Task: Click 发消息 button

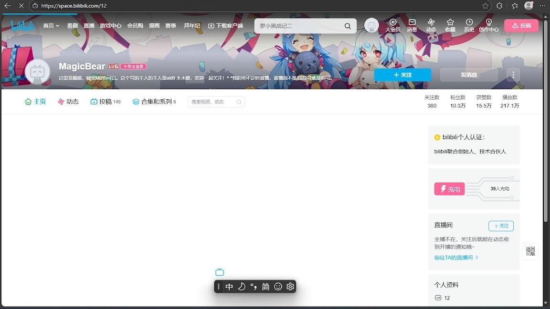Action: tap(469, 74)
